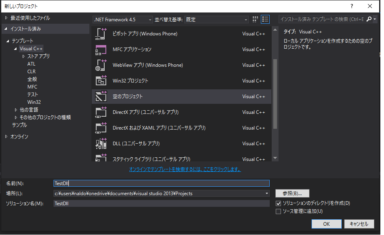Toggle ソリューションのディレクトリを作成 checkbox
The width and height of the screenshot is (384, 235).
278,203
